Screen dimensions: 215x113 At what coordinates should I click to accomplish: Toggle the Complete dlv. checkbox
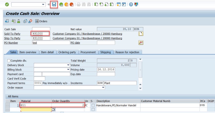coord(9,61)
